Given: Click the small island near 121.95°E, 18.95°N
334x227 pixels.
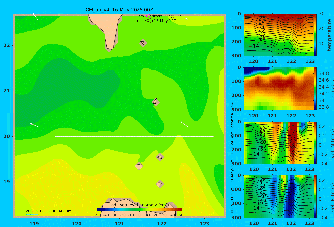Looking at the screenshot, I should point(160,184).
